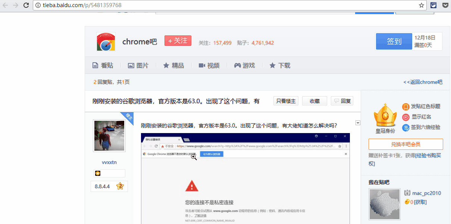
Task: Click the Pocket extension icon
Action: pos(445,5)
